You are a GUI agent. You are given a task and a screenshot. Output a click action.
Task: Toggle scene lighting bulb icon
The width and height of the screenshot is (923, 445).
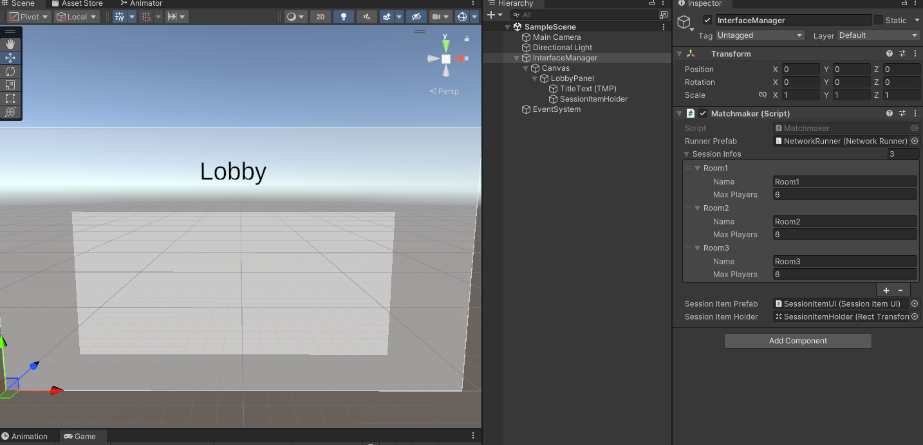click(344, 17)
